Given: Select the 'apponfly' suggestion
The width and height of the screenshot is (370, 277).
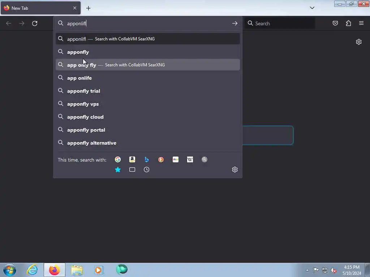Looking at the screenshot, I should (x=148, y=52).
